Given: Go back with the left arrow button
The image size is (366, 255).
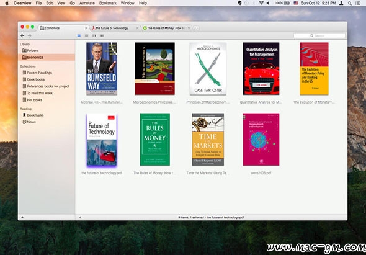Looking at the screenshot, I should click(x=22, y=35).
